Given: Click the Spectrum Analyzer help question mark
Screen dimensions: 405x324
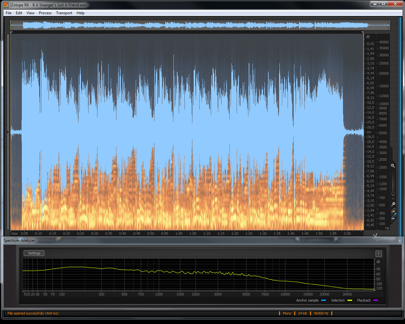Looking at the screenshot, I should 378,254.
